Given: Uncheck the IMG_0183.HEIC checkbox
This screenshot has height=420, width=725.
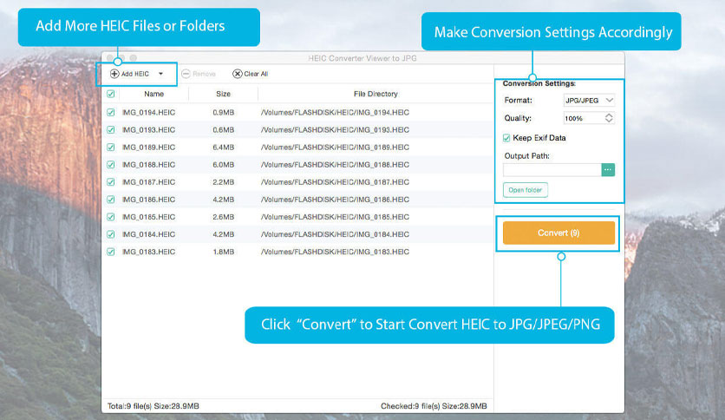Looking at the screenshot, I should pyautogui.click(x=111, y=252).
